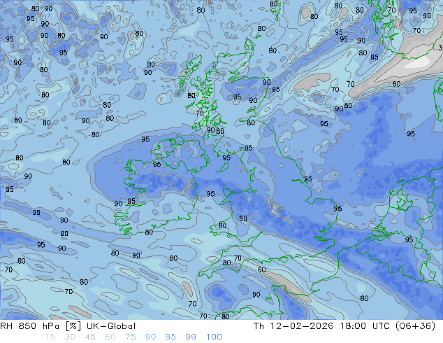This screenshot has height=343, width=443.
Task: Click legend value '15'
Action: 50,337
